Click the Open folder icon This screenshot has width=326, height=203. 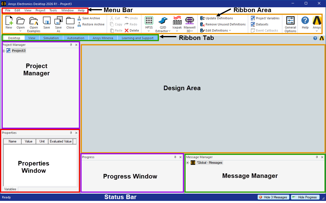21,21
